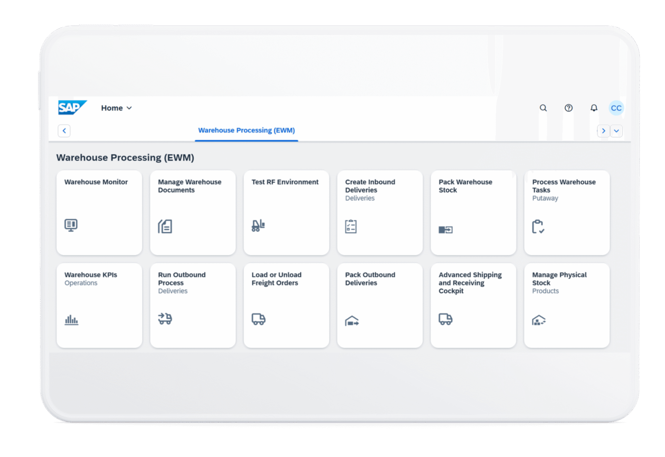This screenshot has height=457, width=665.
Task: Click the forward arrow near the tabs
Action: point(603,131)
